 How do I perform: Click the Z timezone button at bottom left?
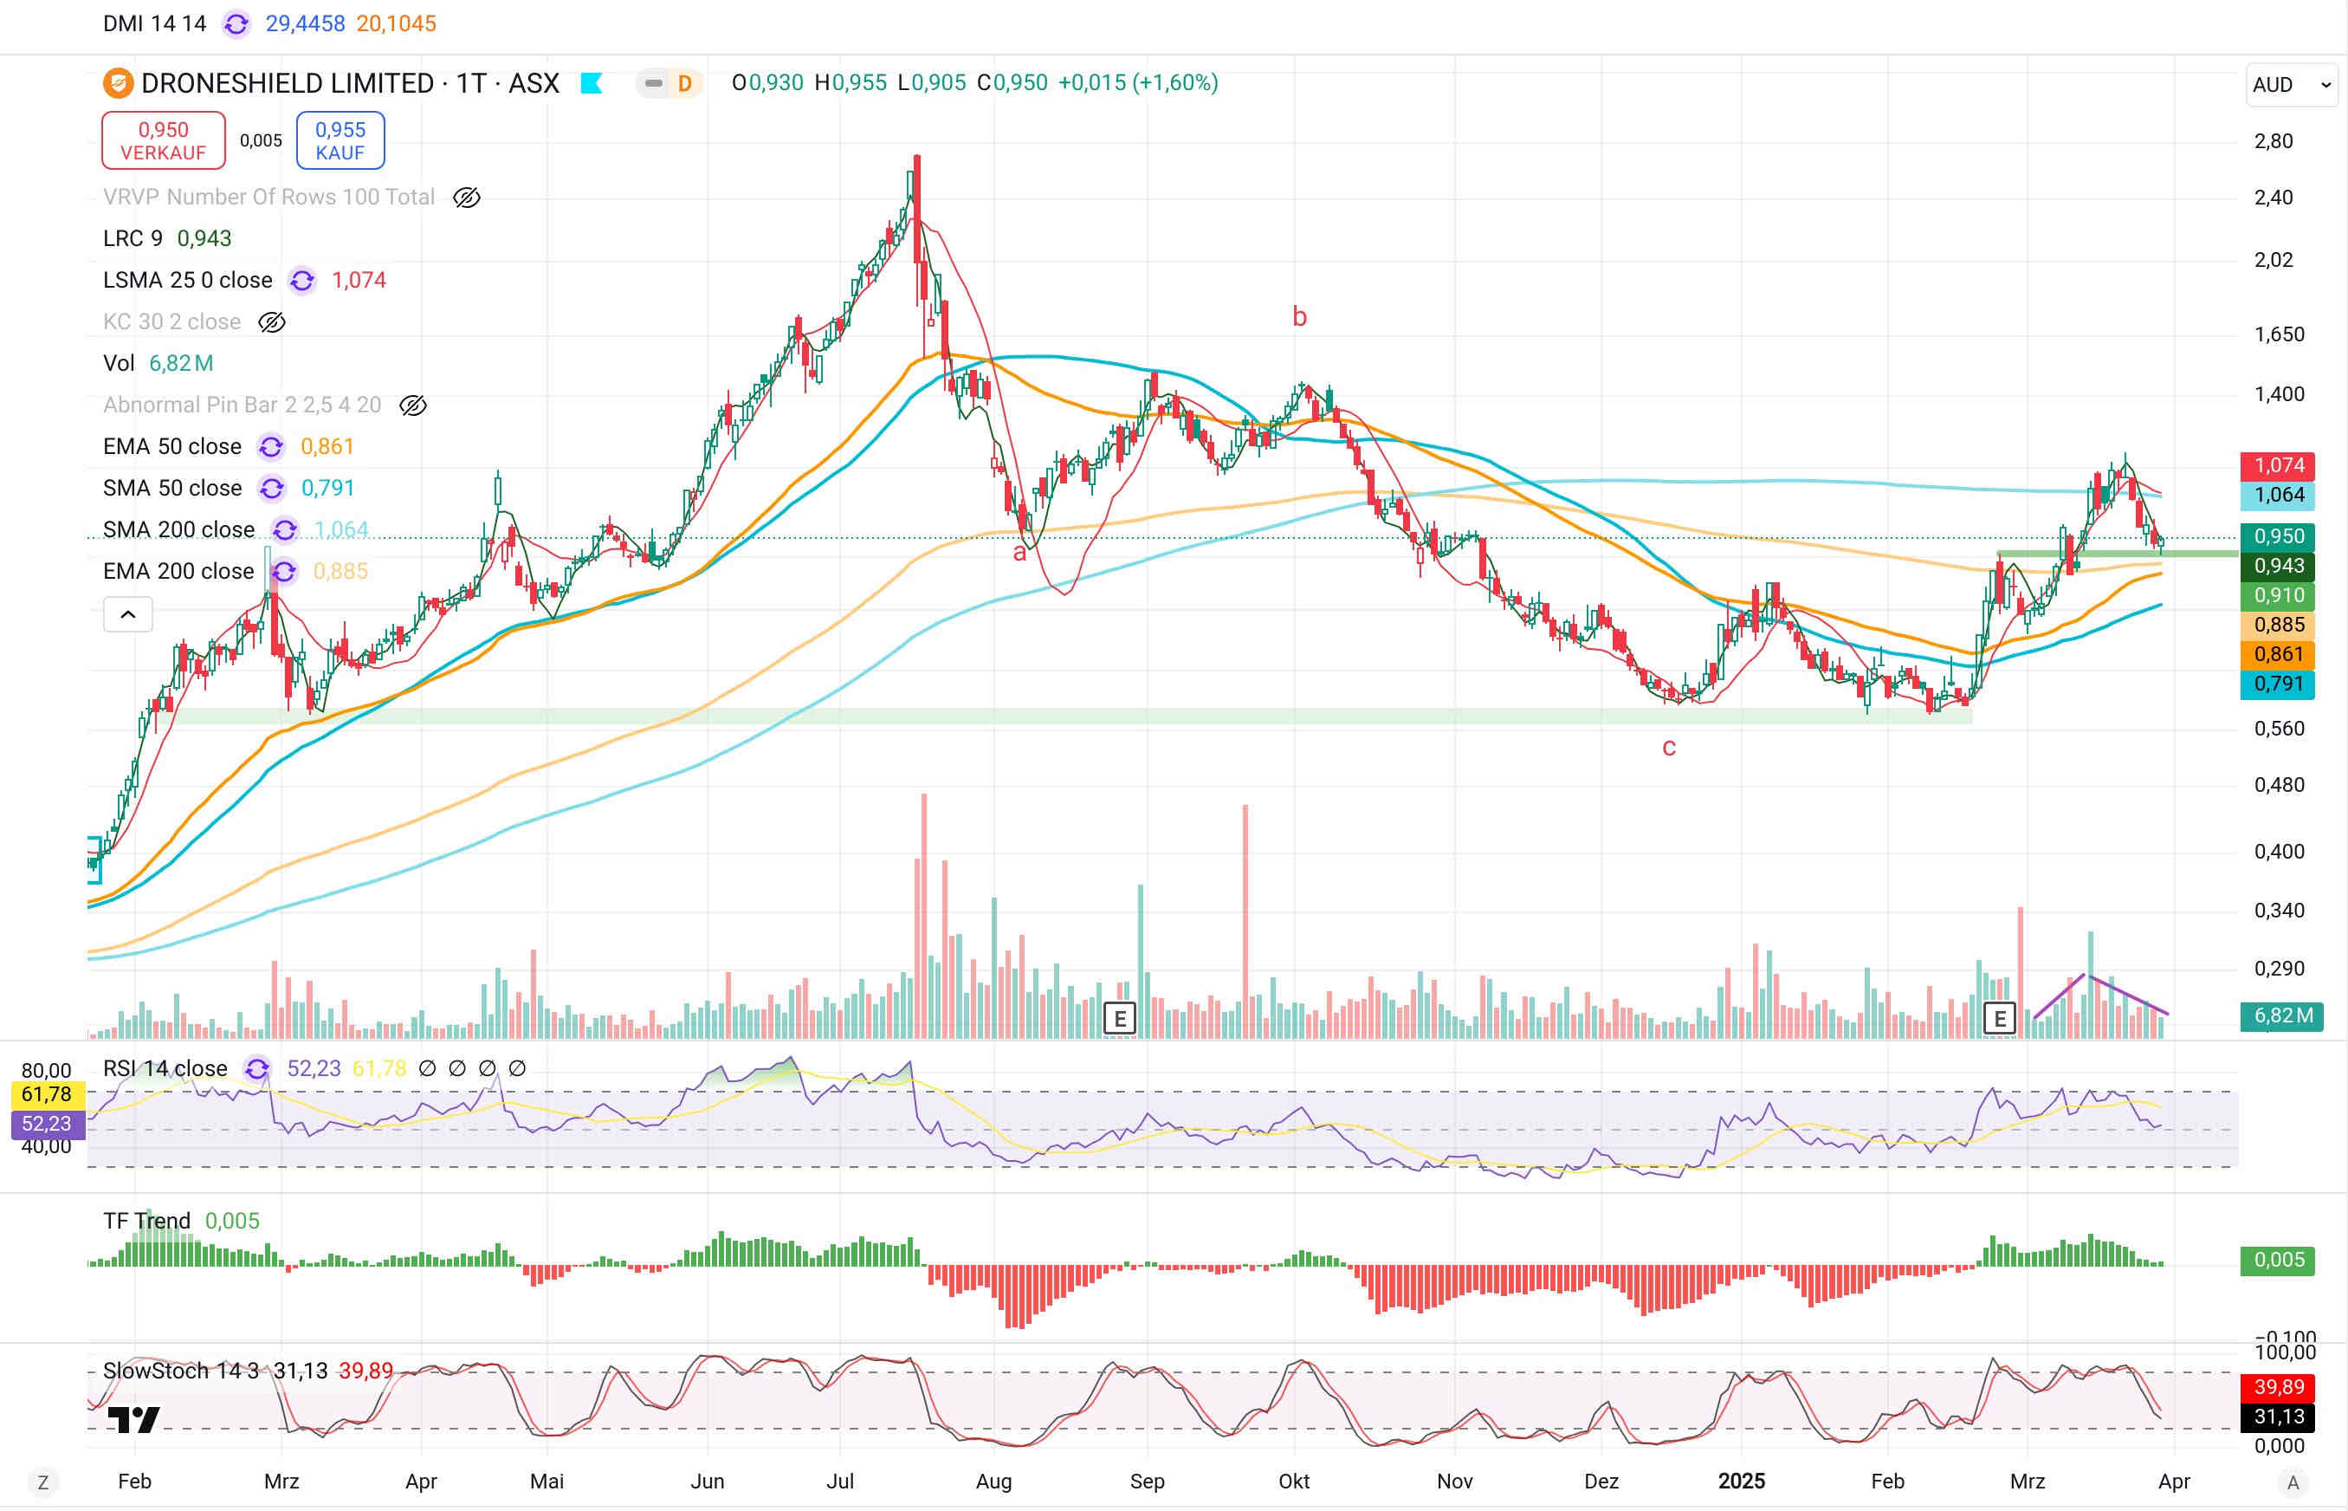click(x=42, y=1482)
